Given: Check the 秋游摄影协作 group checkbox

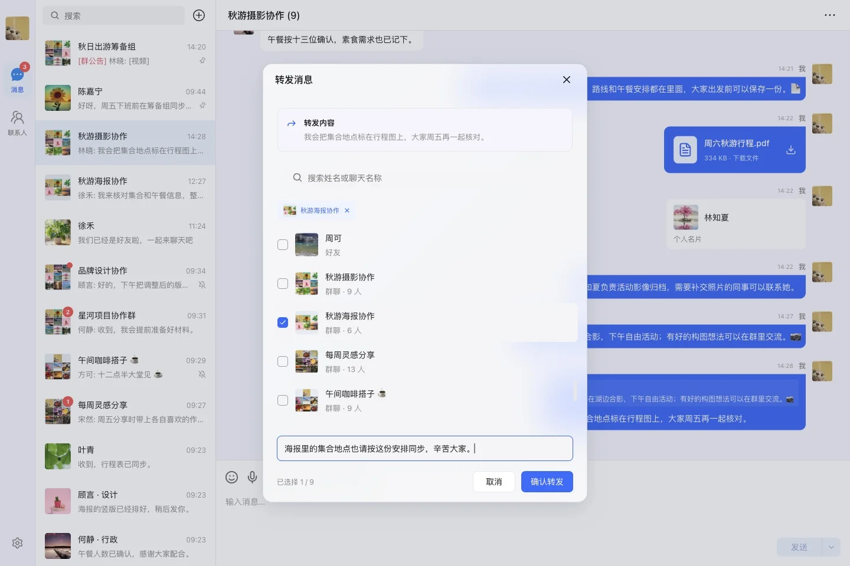Looking at the screenshot, I should click(283, 284).
